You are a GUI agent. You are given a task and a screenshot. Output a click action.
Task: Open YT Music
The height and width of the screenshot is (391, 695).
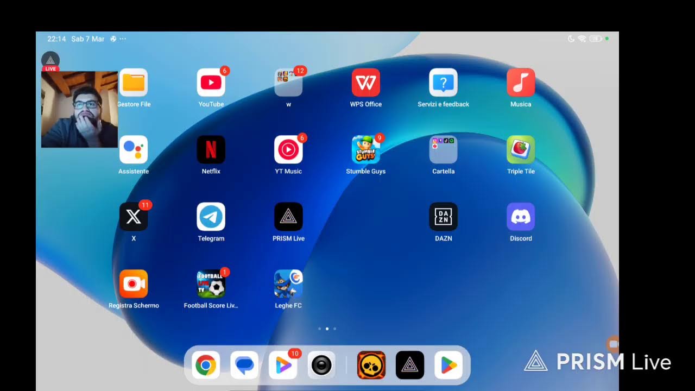(x=288, y=149)
